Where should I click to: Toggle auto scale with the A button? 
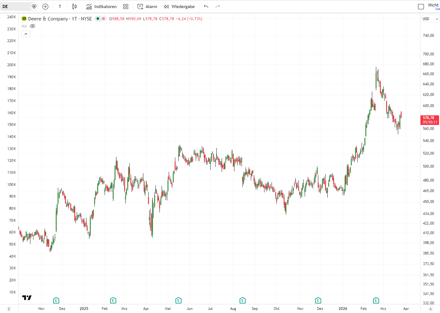point(430,309)
